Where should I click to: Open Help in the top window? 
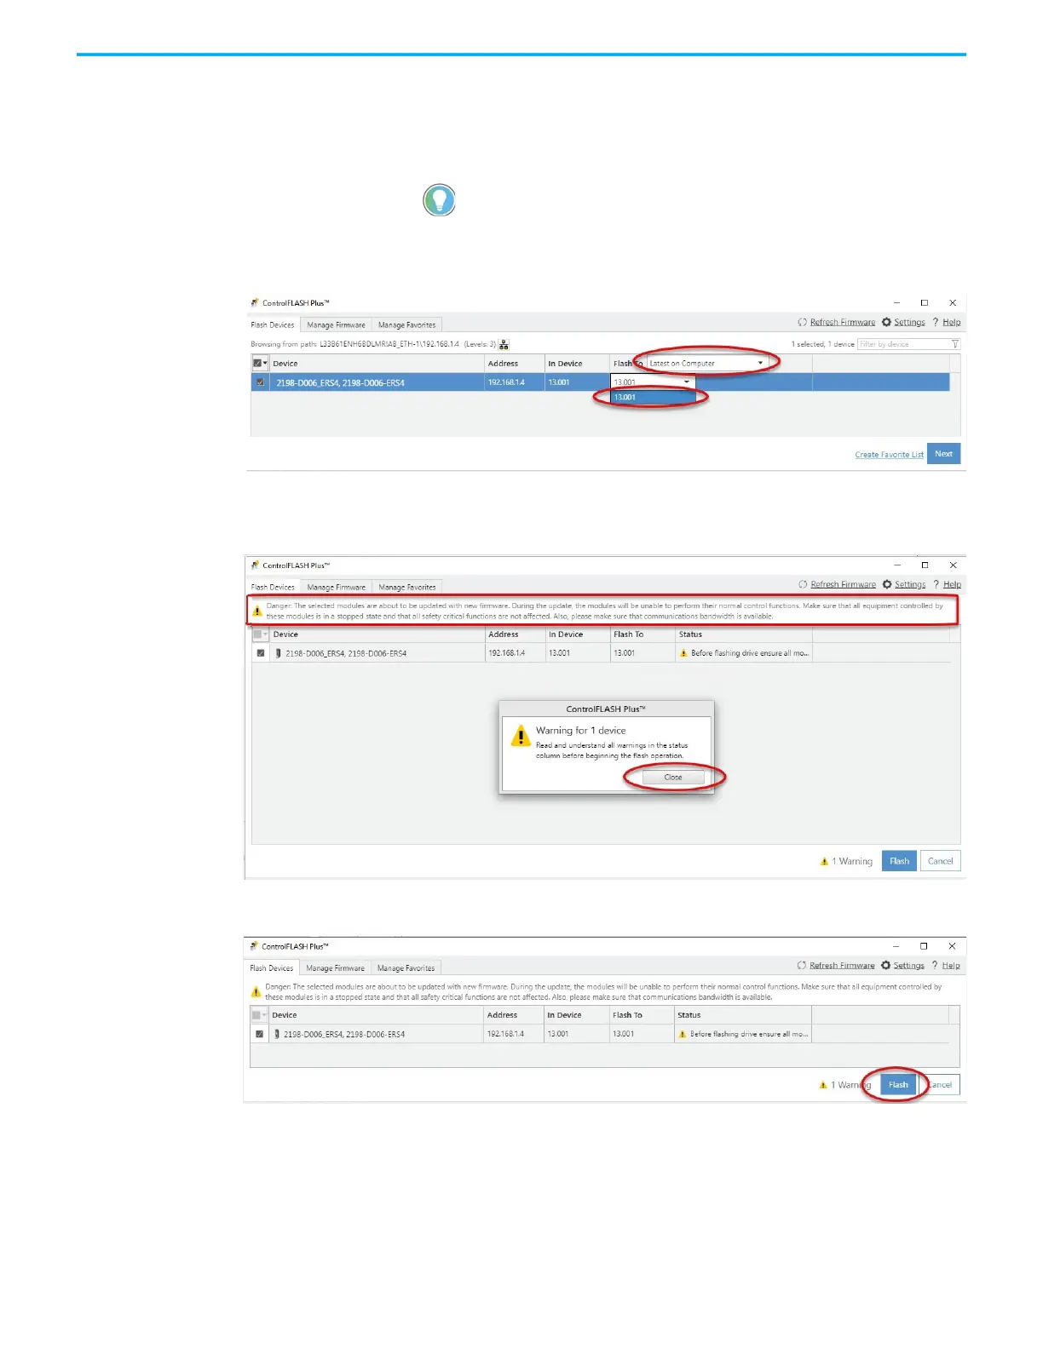click(x=947, y=322)
